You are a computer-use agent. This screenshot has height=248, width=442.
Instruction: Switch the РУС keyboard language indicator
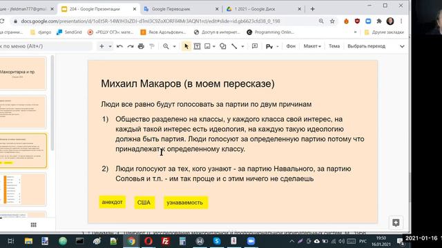[x=363, y=241]
